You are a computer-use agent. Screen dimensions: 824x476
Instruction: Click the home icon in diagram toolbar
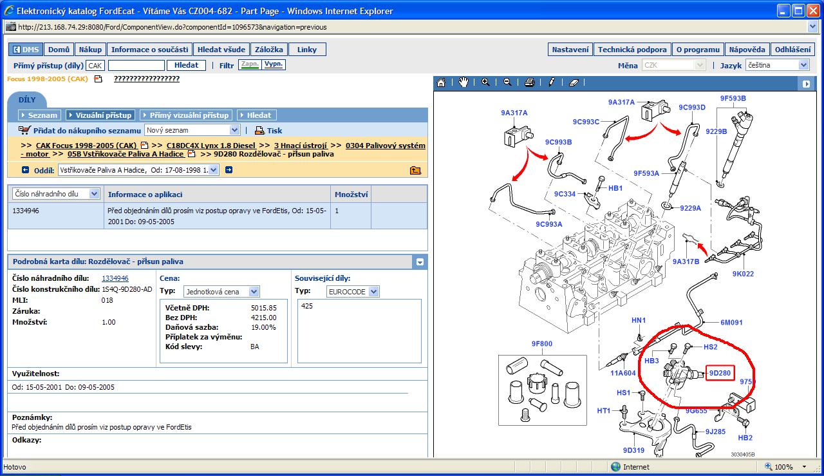(x=441, y=82)
